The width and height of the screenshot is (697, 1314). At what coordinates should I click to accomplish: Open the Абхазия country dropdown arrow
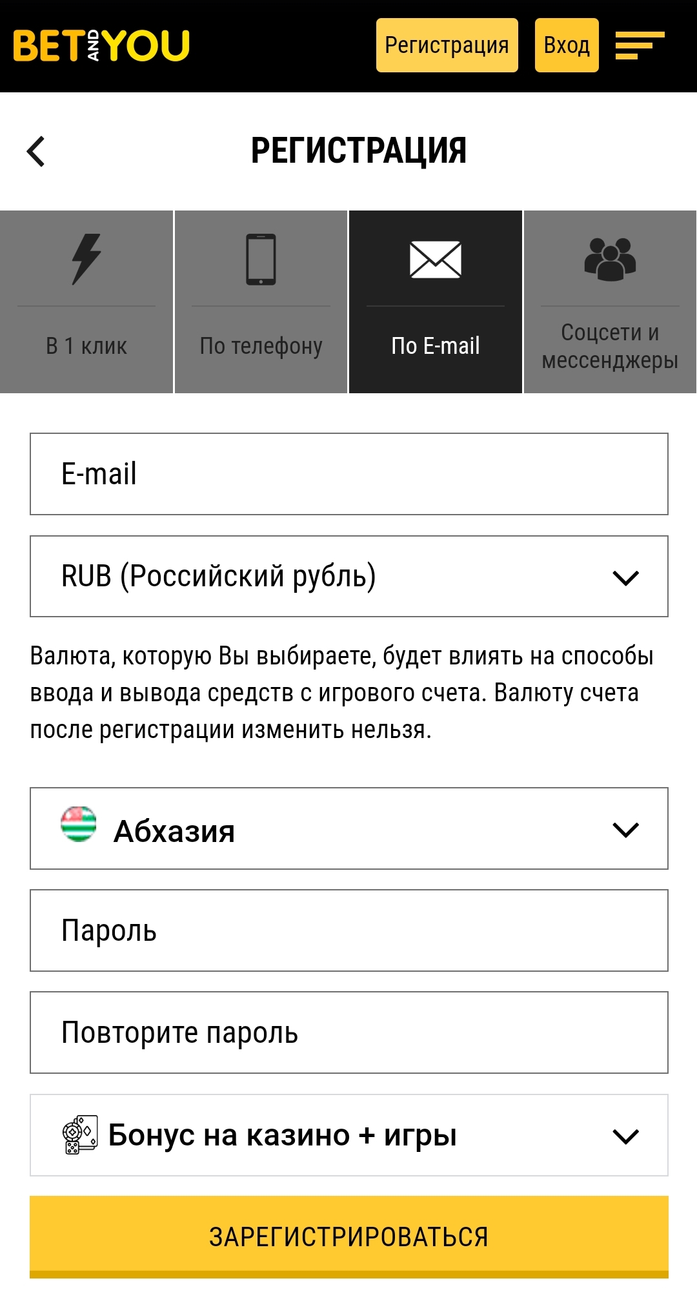pos(625,829)
